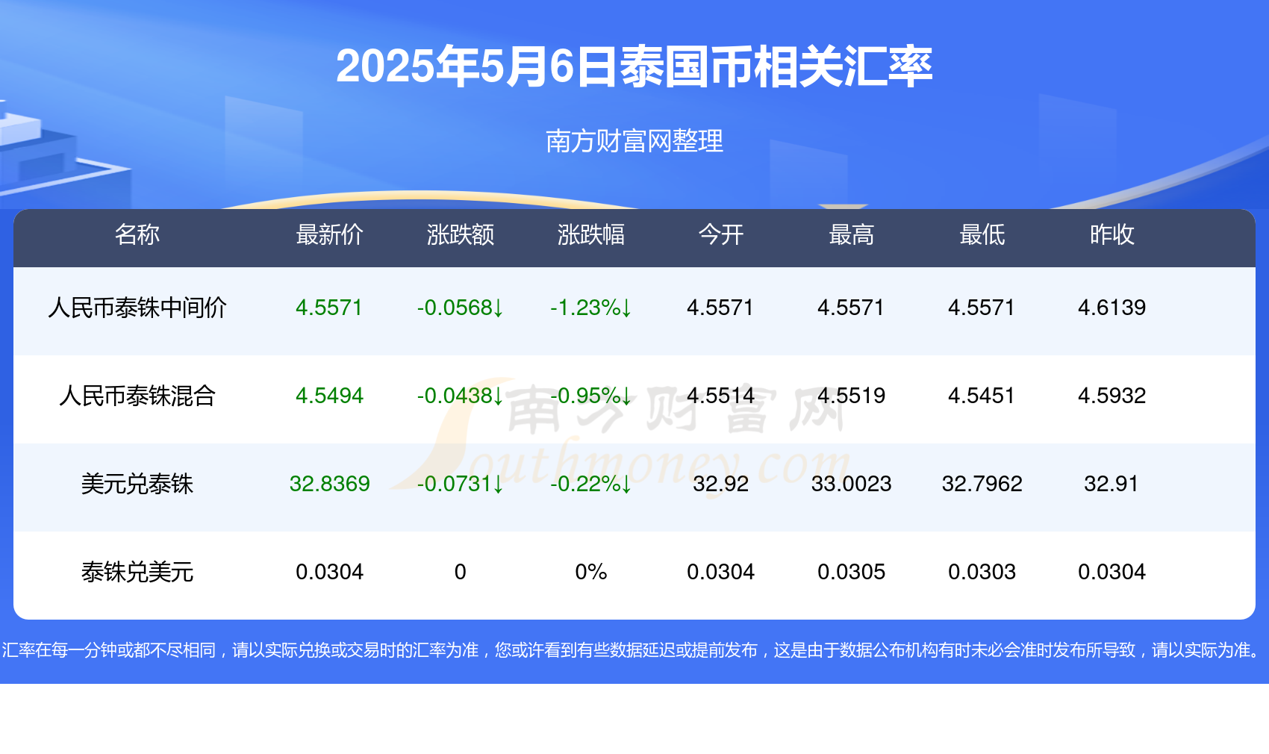
Task: Click the row name 人民币泰铢混合
Action: tap(137, 396)
